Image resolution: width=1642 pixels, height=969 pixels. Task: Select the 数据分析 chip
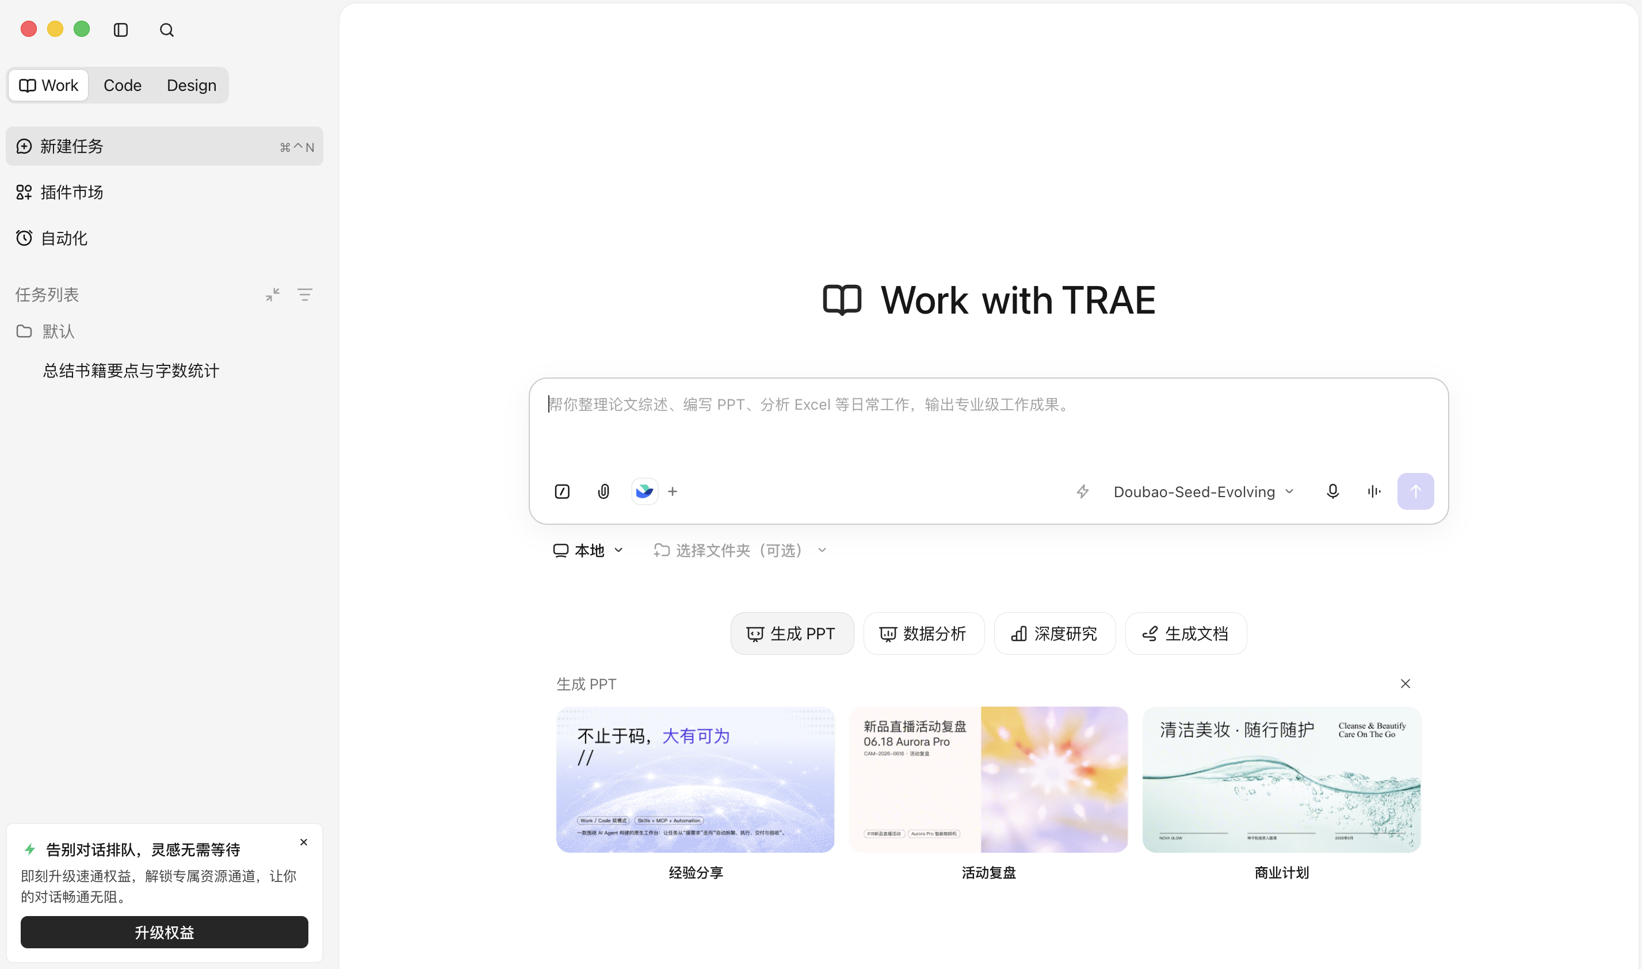click(x=924, y=634)
